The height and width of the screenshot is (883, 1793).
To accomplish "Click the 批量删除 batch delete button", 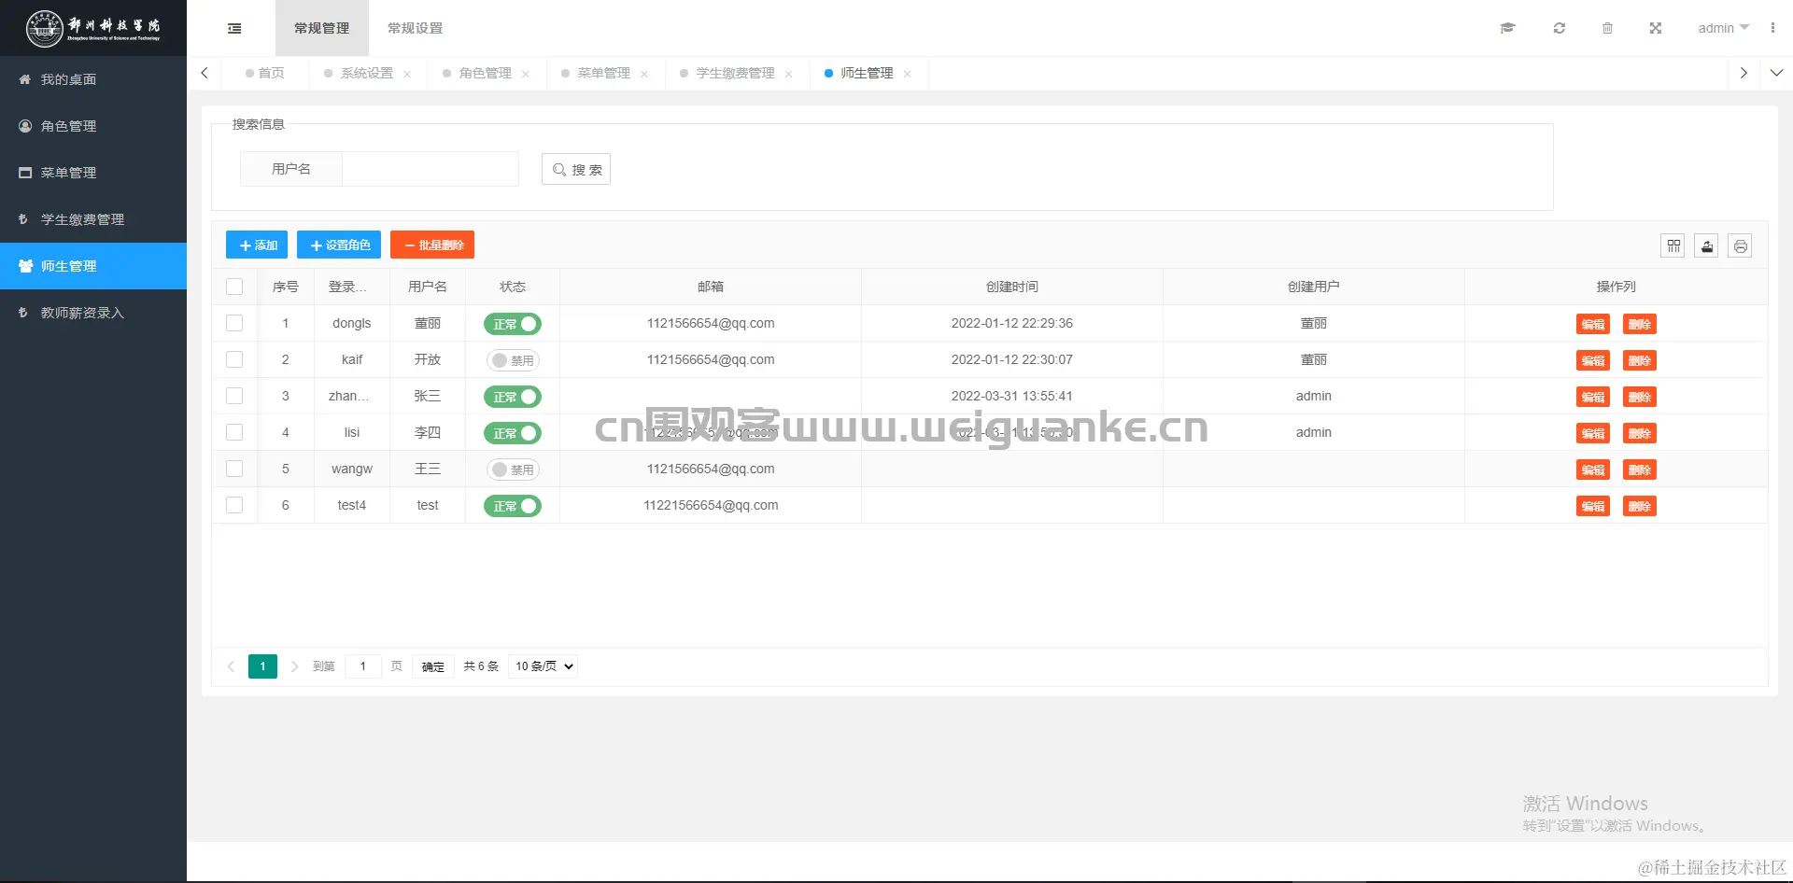I will pos(432,245).
